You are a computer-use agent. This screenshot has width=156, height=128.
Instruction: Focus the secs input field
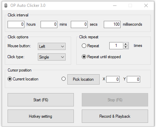click(79, 24)
